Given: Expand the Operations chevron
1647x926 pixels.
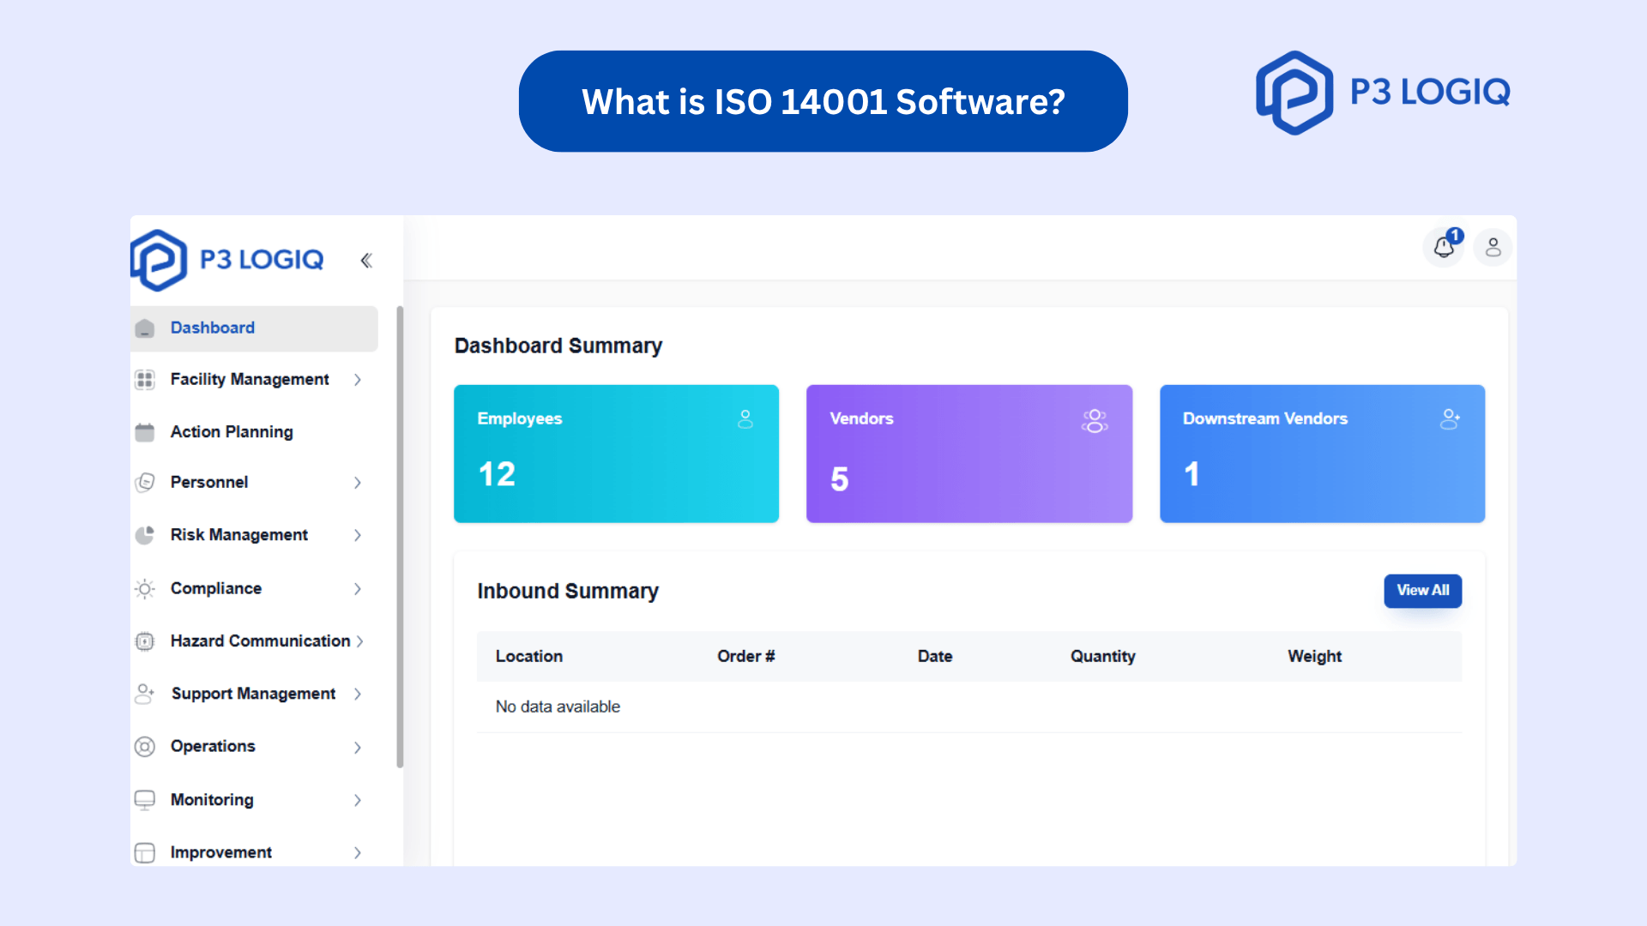Looking at the screenshot, I should (x=358, y=748).
